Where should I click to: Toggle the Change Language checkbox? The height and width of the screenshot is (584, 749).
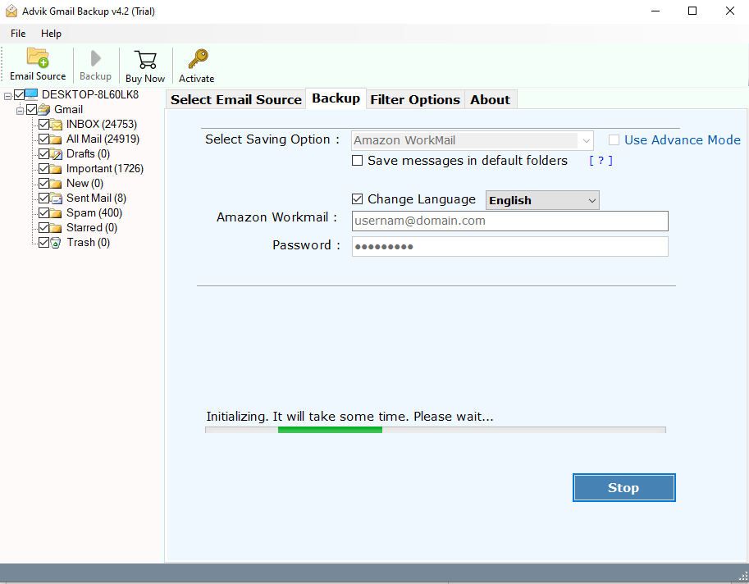pyautogui.click(x=358, y=199)
